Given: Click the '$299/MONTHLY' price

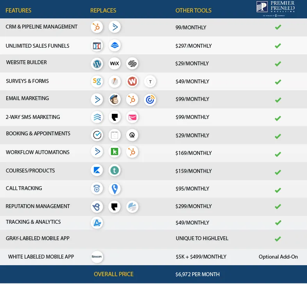Looking at the screenshot, I should [x=194, y=206].
